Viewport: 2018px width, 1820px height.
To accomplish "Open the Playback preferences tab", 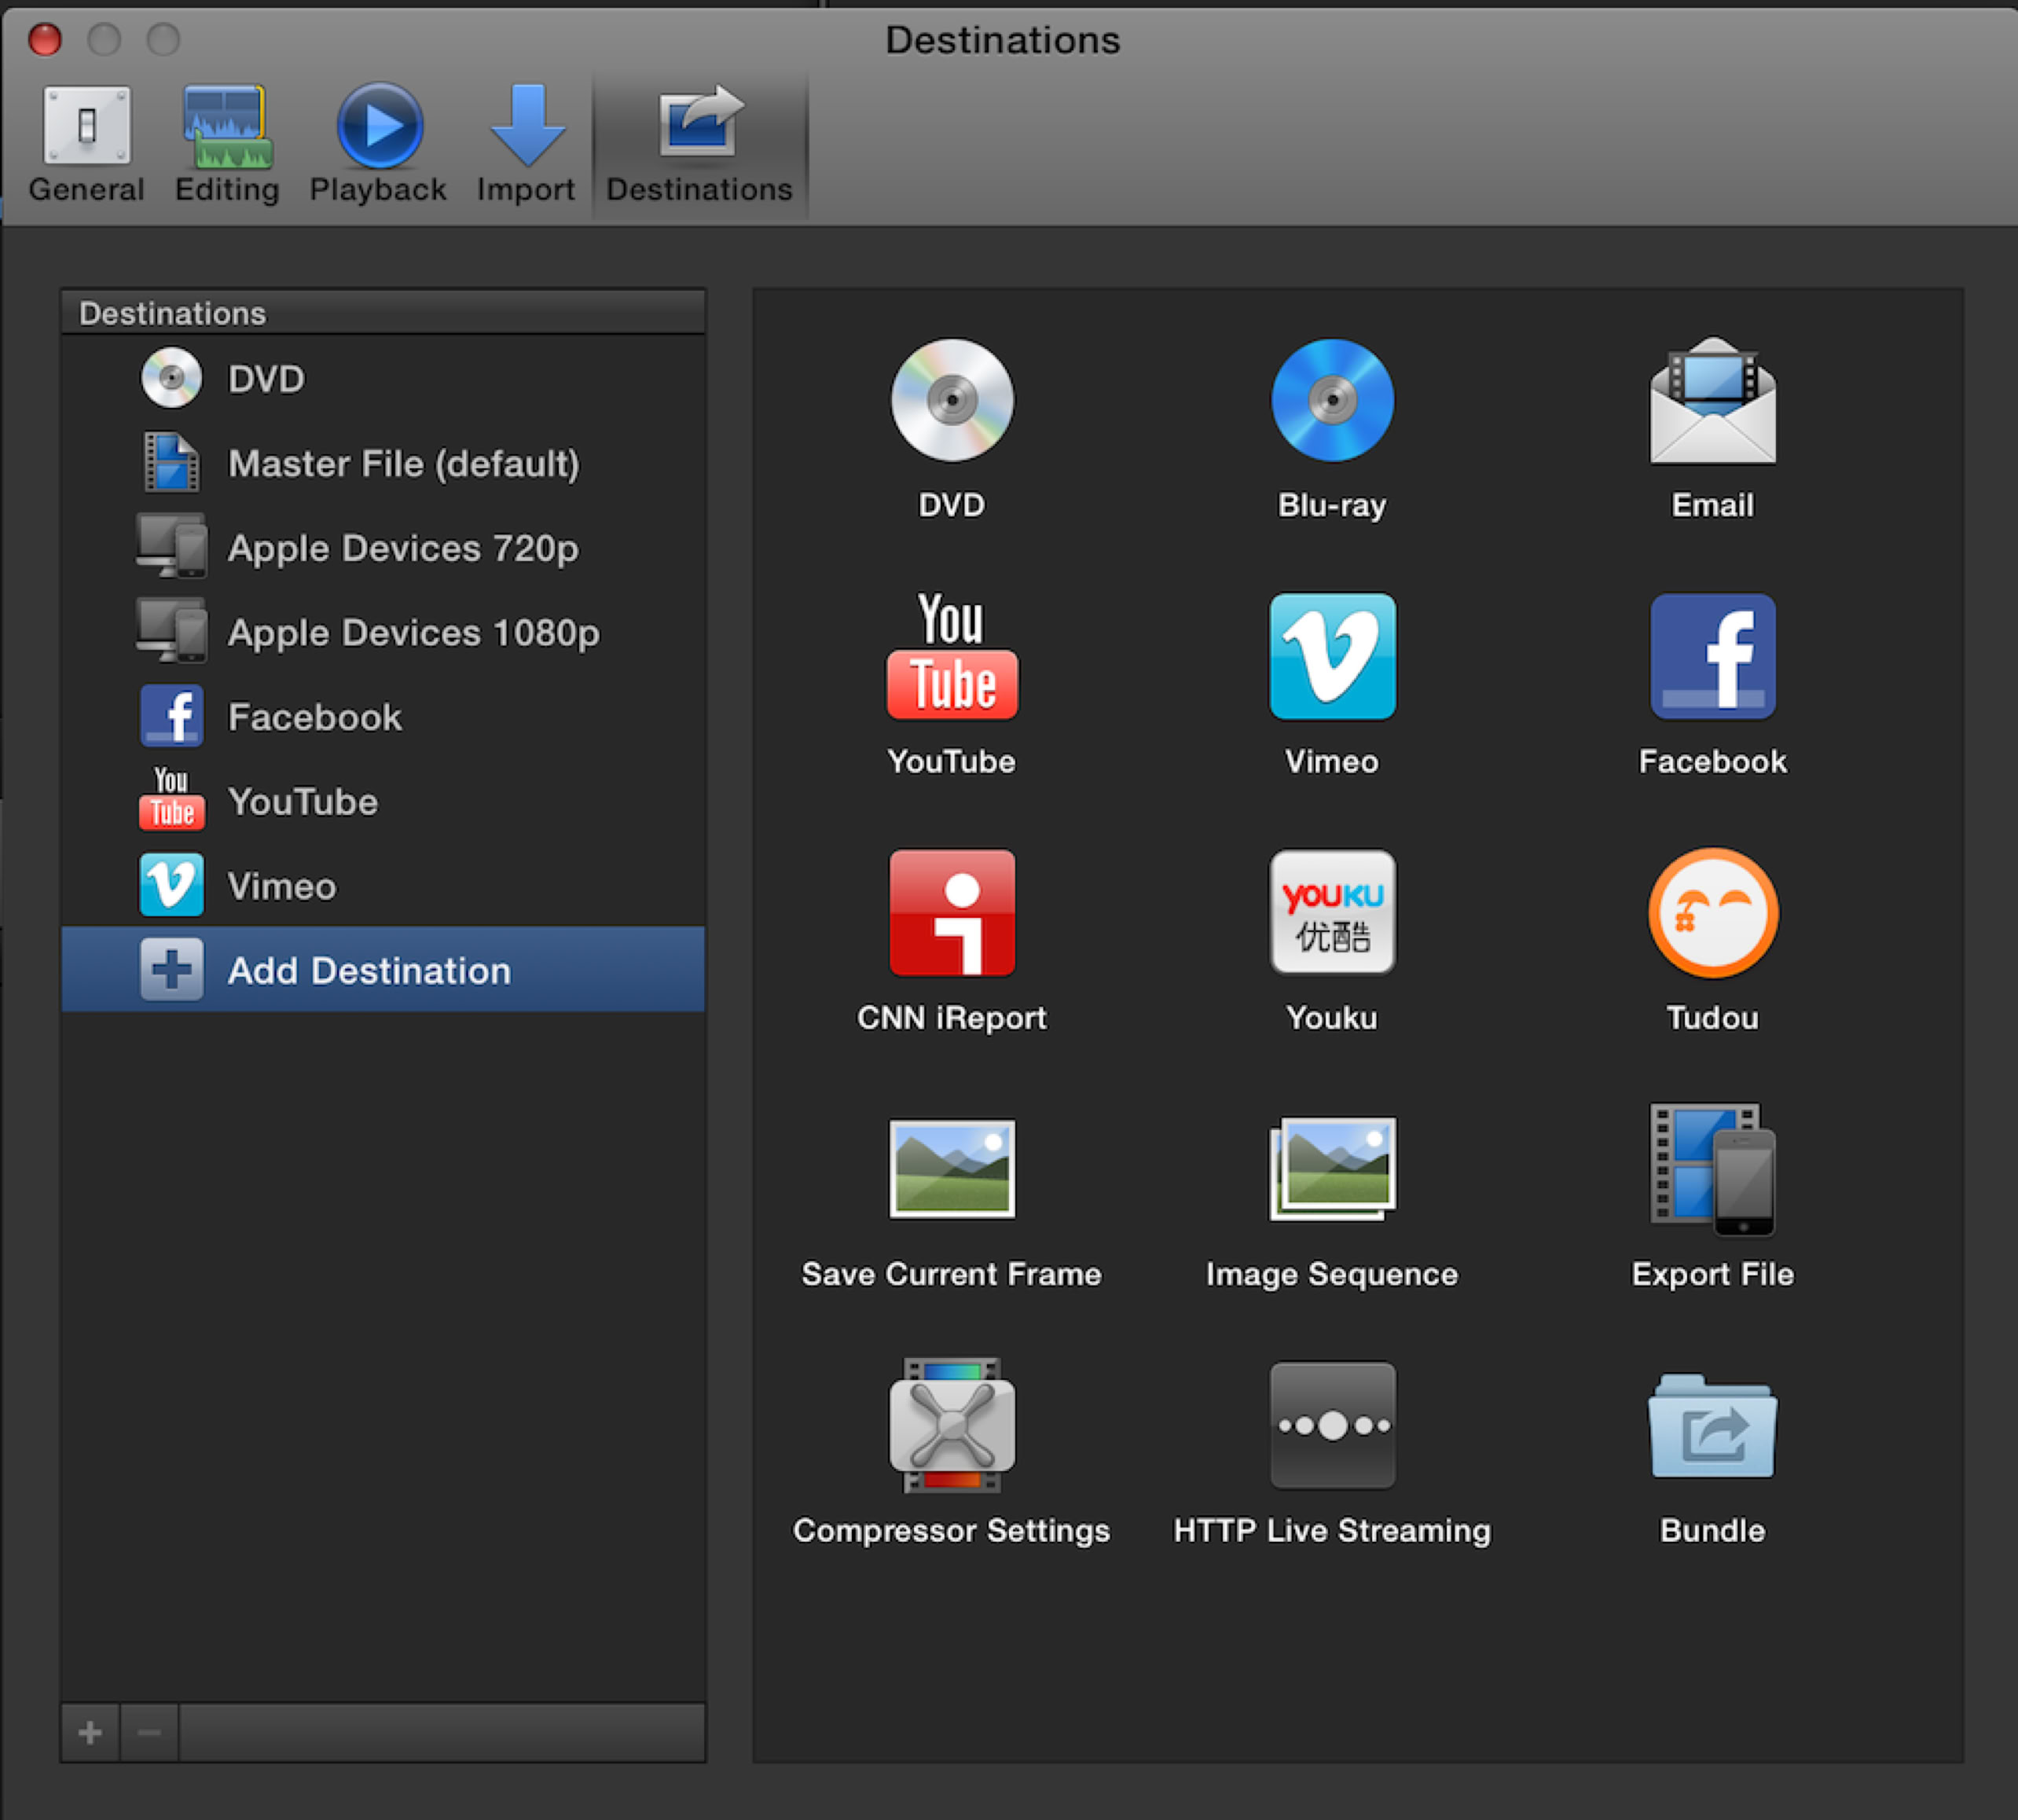I will [x=378, y=145].
